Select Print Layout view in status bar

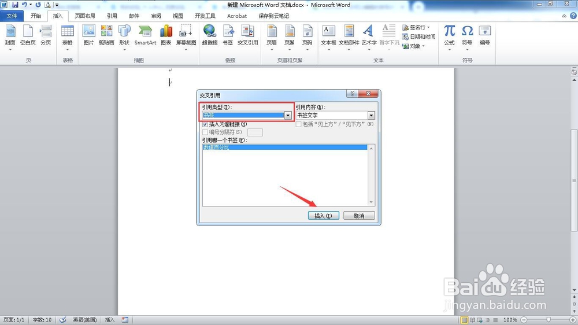pos(465,320)
